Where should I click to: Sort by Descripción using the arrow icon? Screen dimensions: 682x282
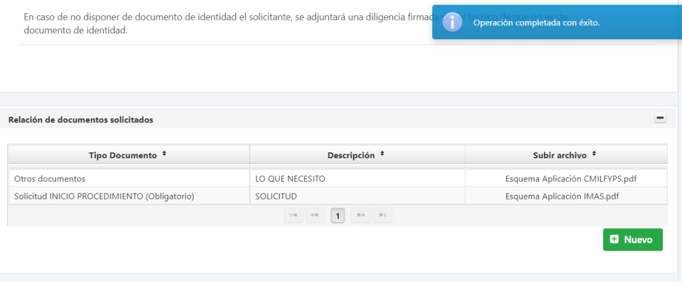click(x=382, y=154)
